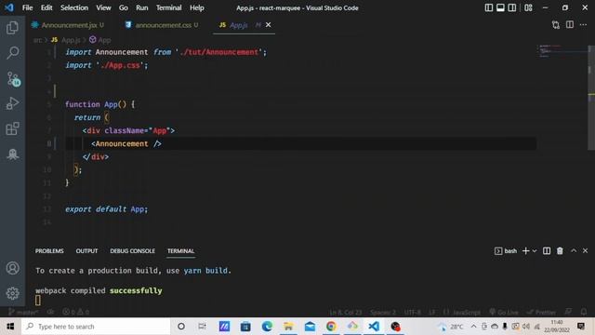Open notifications bell in status bar
The height and width of the screenshot is (335, 595).
[584, 312]
